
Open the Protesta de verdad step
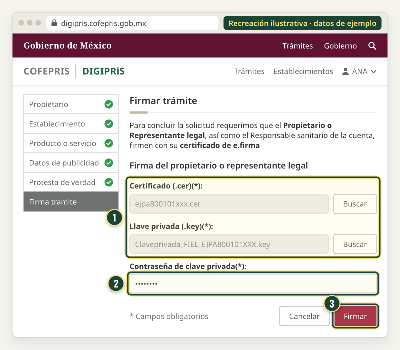pos(71,182)
